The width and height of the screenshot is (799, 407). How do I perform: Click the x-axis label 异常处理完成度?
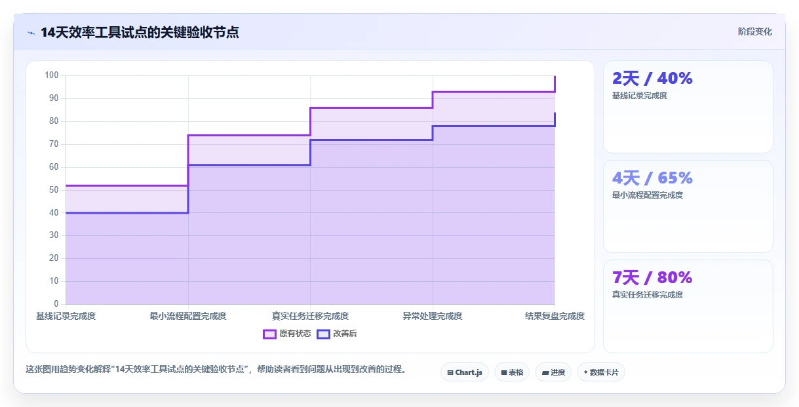433,316
